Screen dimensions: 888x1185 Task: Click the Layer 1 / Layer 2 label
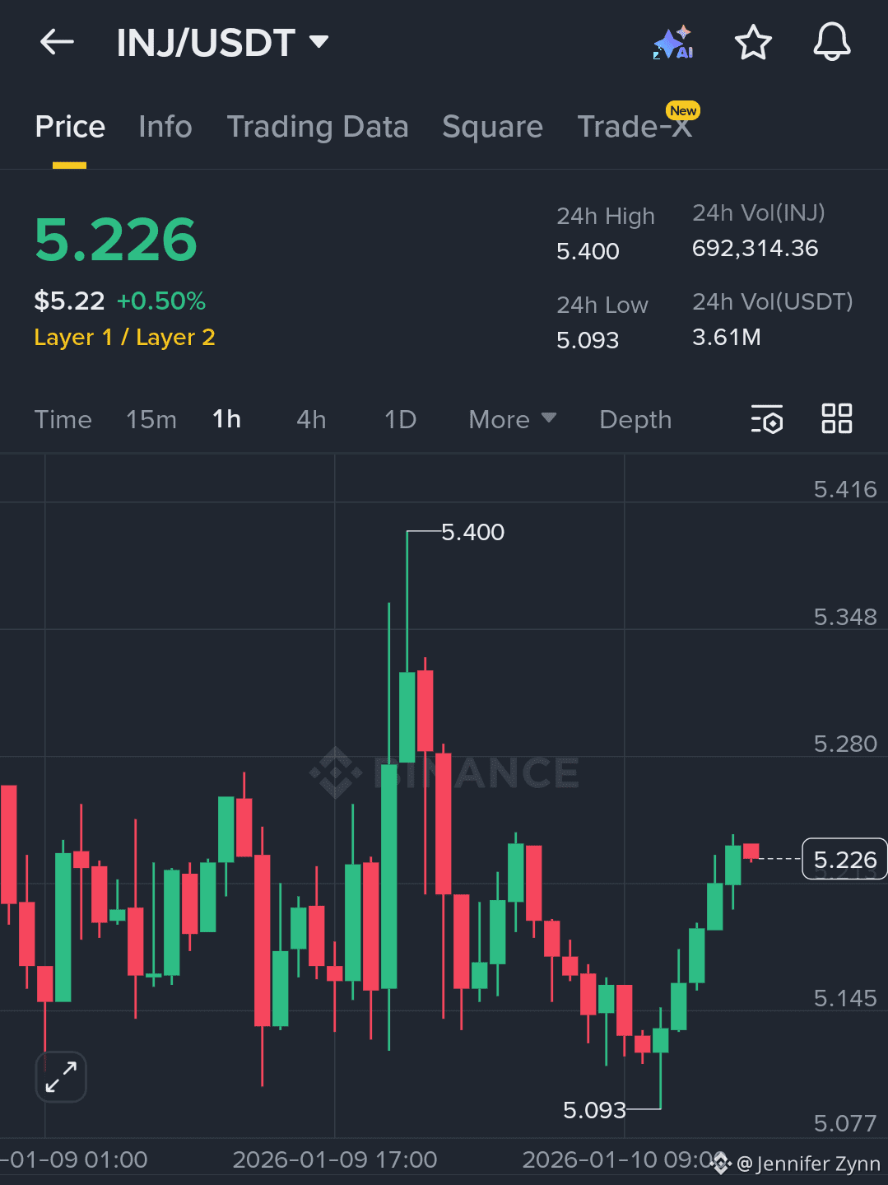tap(124, 337)
